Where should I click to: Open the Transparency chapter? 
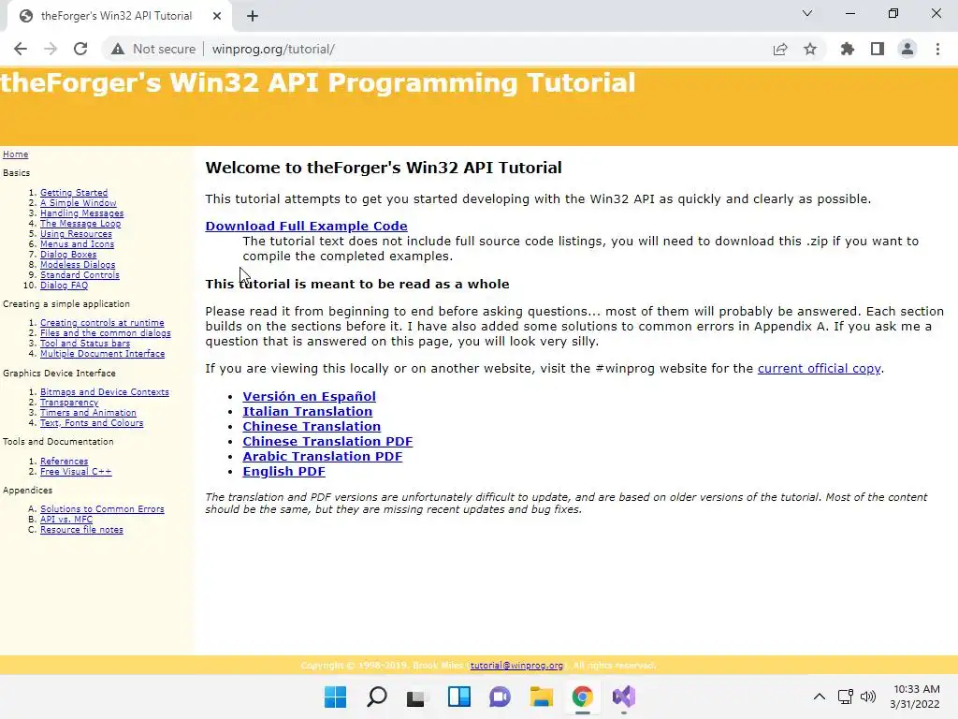click(x=69, y=403)
